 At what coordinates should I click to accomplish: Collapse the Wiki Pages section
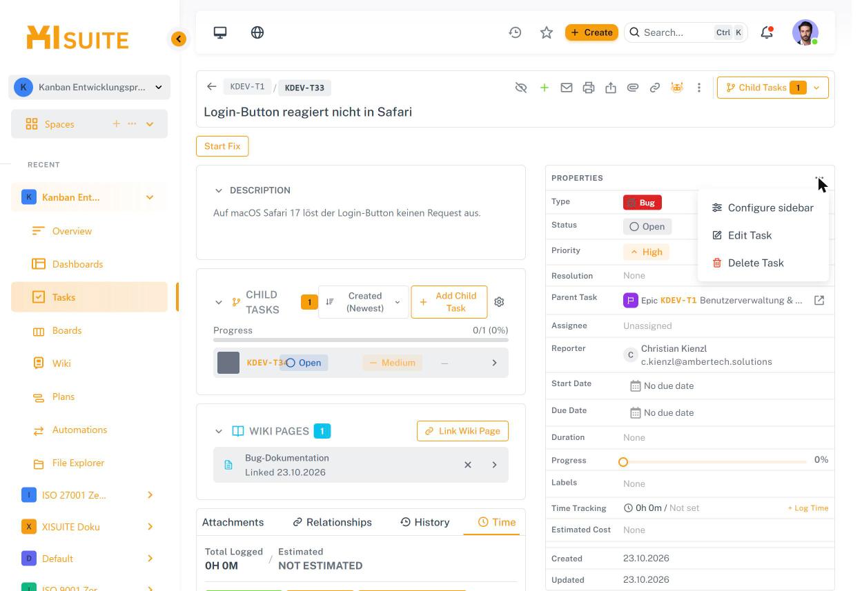[x=219, y=431]
